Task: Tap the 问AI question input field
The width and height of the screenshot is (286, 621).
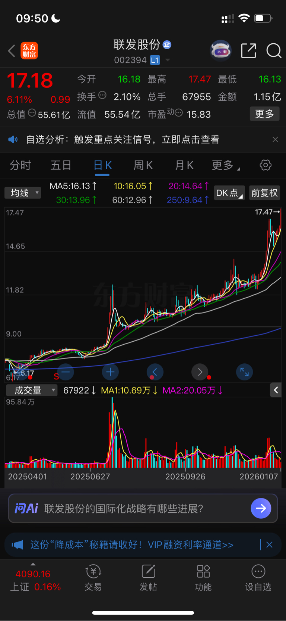Action: point(143,508)
